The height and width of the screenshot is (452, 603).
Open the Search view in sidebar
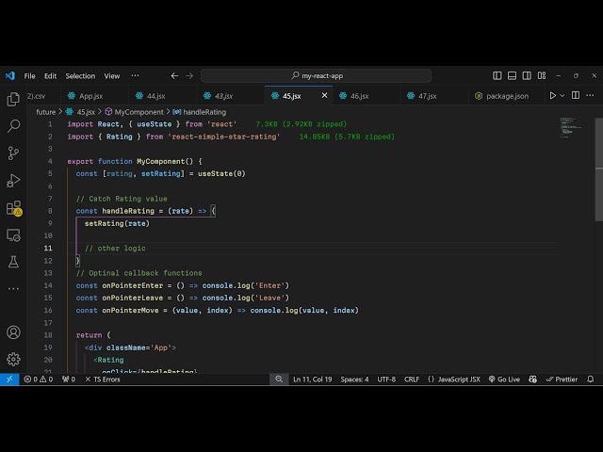point(13,125)
